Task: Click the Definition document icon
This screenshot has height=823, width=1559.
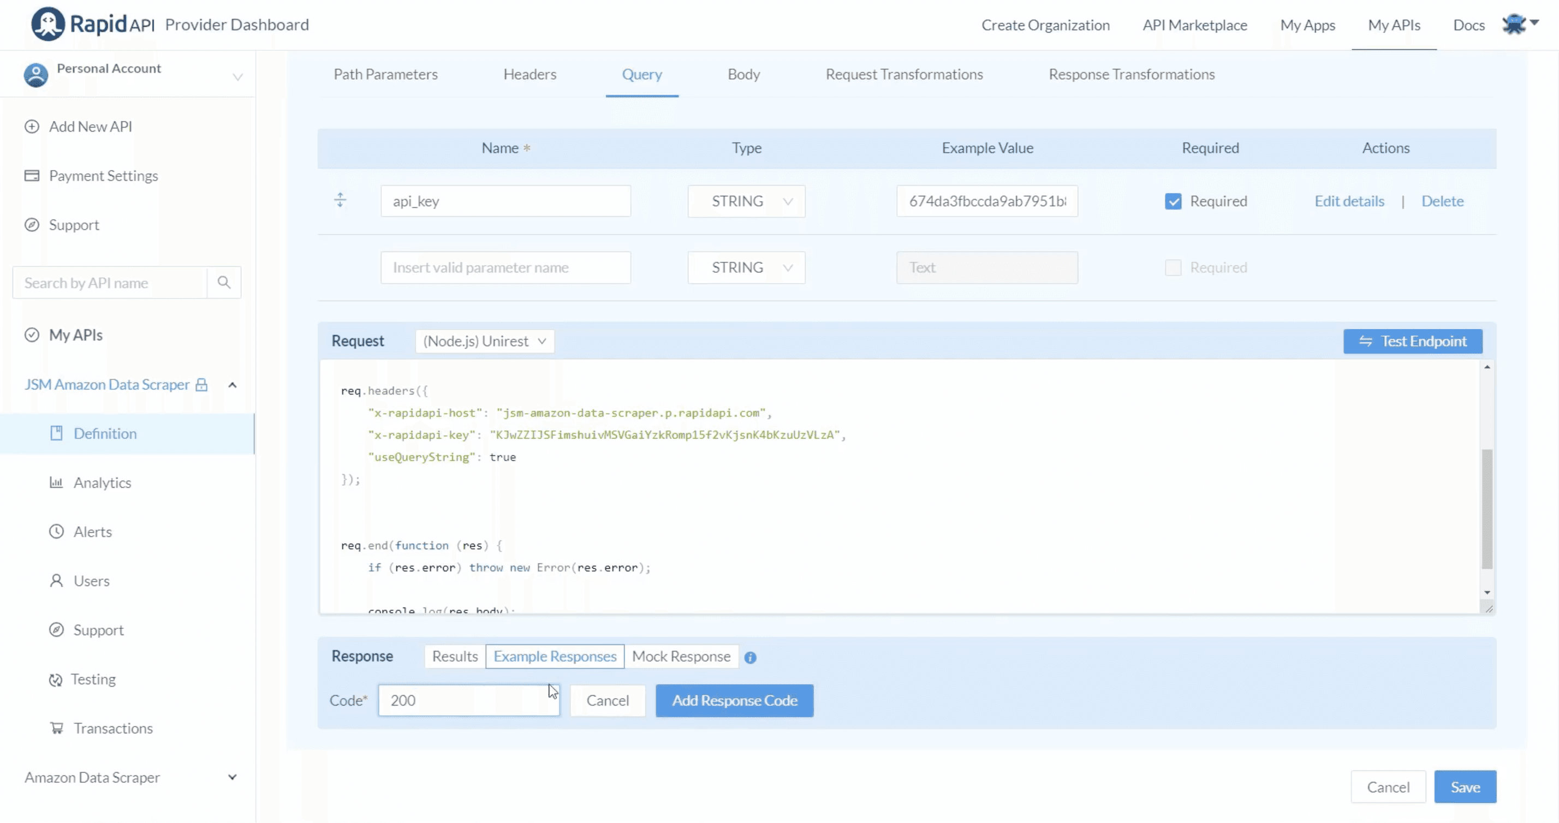Action: click(x=56, y=433)
